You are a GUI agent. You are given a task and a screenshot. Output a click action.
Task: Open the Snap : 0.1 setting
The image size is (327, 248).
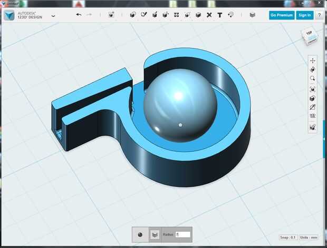point(288,237)
